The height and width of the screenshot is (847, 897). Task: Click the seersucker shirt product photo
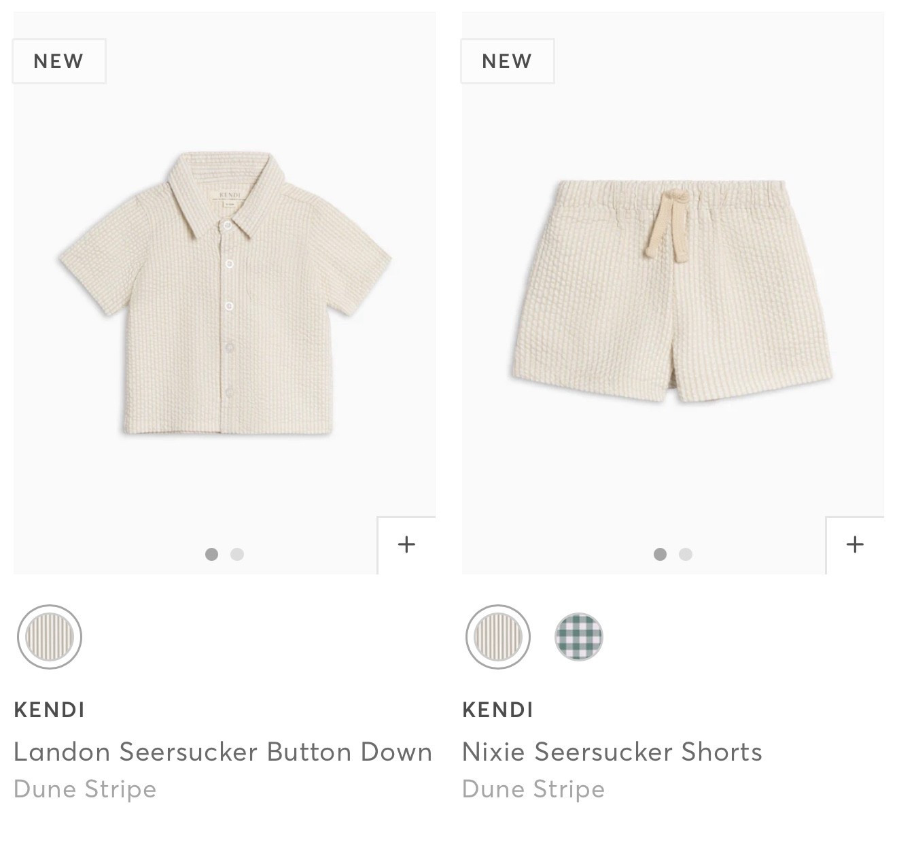225,293
